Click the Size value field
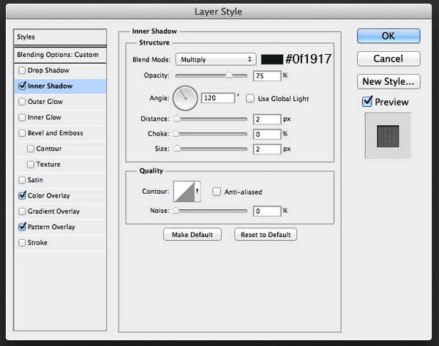 (x=267, y=149)
